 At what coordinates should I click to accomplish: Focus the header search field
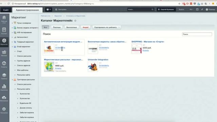click(x=141, y=9)
